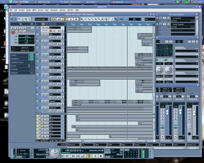Mute the Sitar track

43,34
